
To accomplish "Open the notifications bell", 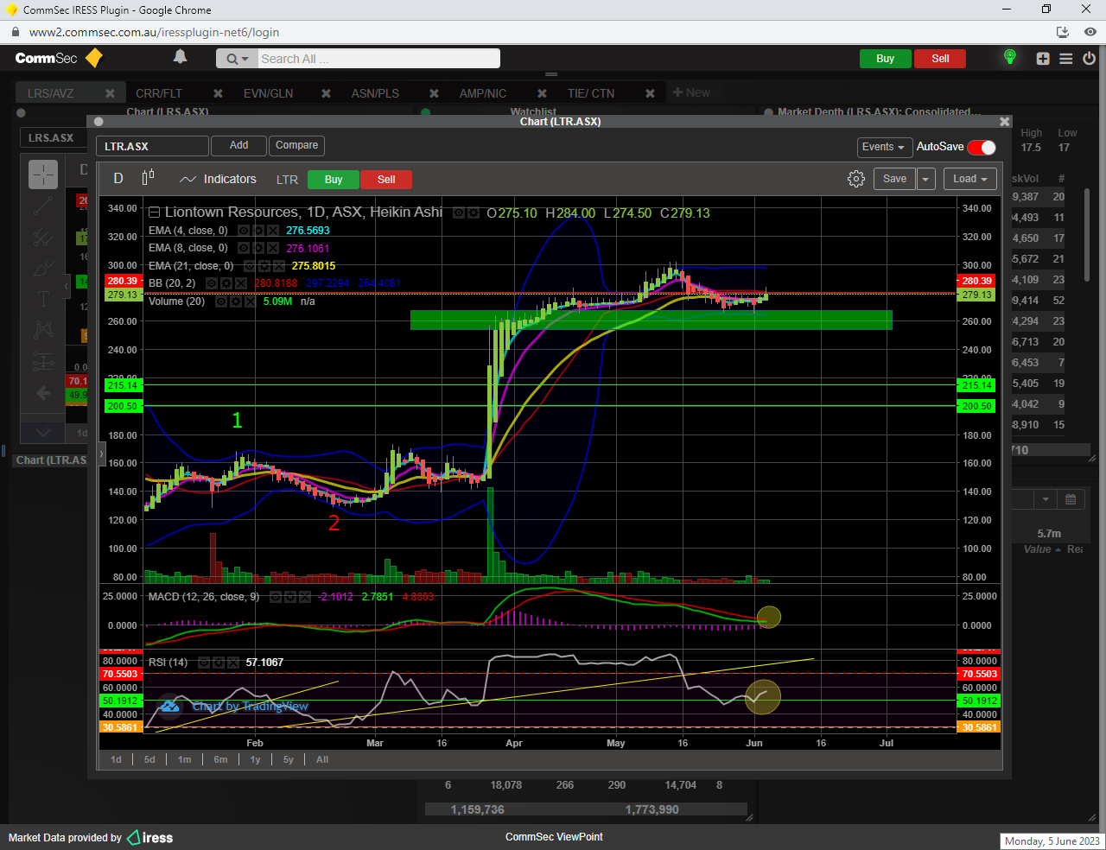I will (180, 57).
